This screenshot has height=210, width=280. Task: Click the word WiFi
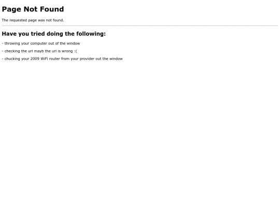[44, 59]
